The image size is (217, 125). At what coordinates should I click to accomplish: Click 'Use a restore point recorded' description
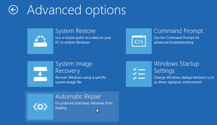83,40
